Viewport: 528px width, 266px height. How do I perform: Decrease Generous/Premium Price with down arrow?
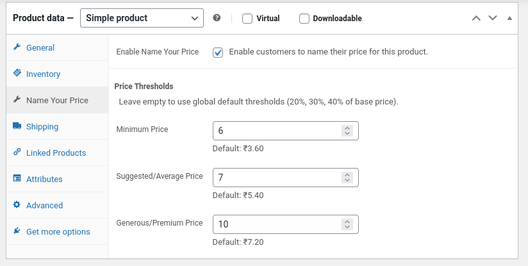[347, 227]
